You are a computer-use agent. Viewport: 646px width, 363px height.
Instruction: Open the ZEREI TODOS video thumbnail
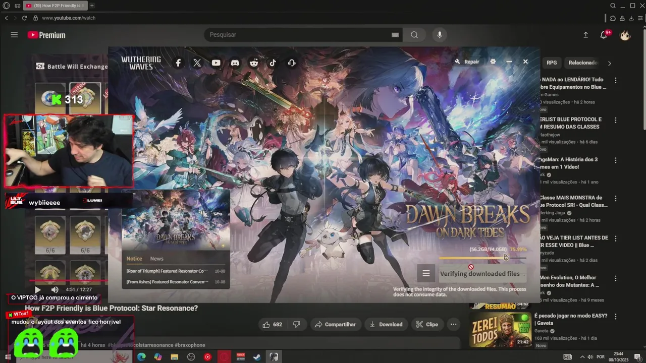(500, 330)
